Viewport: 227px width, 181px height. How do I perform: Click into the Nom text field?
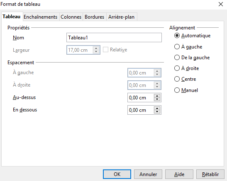click(x=114, y=38)
